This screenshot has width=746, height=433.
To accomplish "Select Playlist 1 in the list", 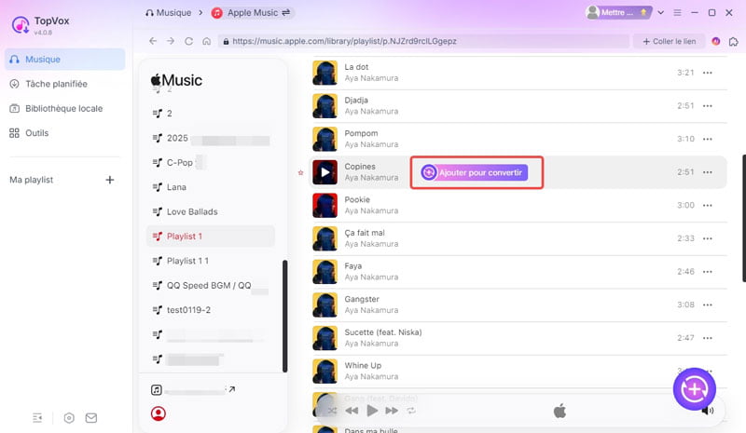I will point(211,237).
